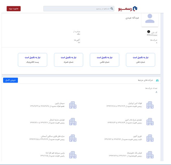Click the info icon beside کد ملی
171x165 pixels.
pyautogui.click(x=149, y=32)
